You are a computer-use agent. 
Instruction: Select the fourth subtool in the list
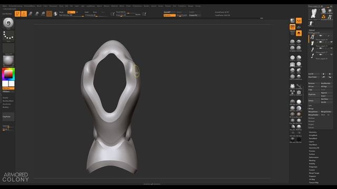tap(312, 56)
